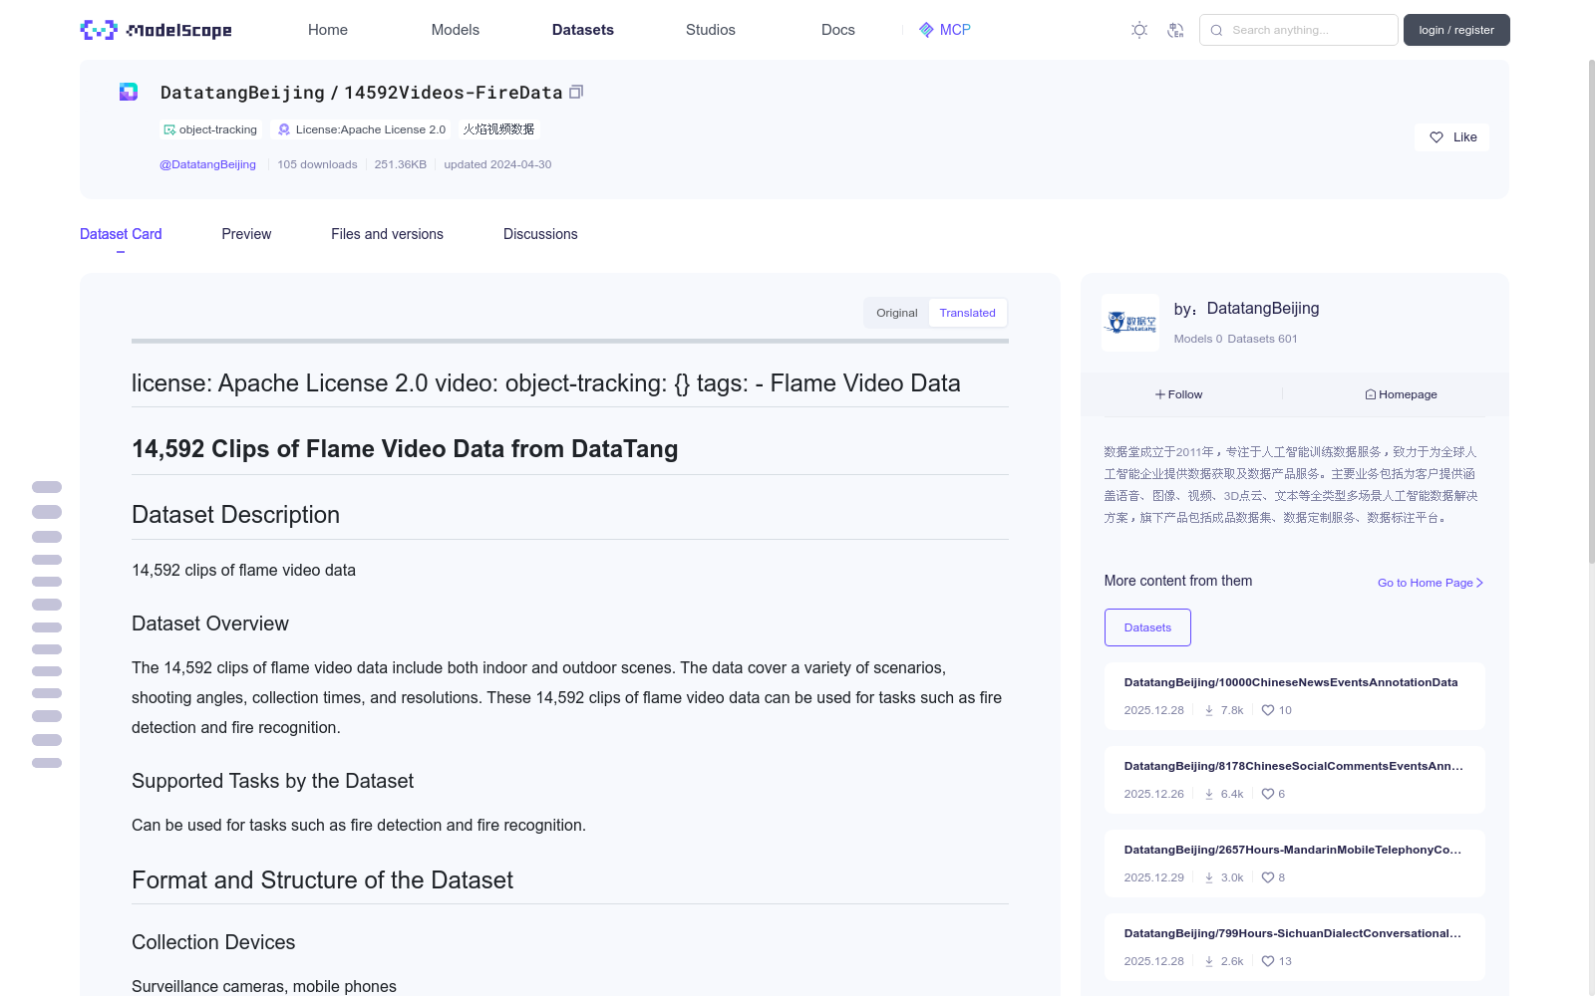Click the object-tracking tag icon
The width and height of the screenshot is (1595, 996).
pyautogui.click(x=169, y=129)
